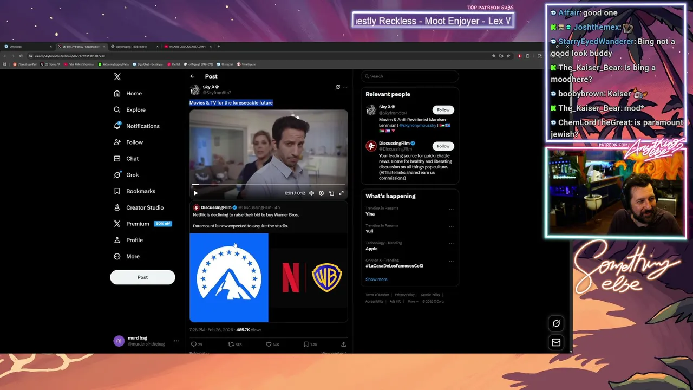The image size is (693, 390).
Task: Click the Grok icon on Sky's post
Action: click(x=337, y=87)
